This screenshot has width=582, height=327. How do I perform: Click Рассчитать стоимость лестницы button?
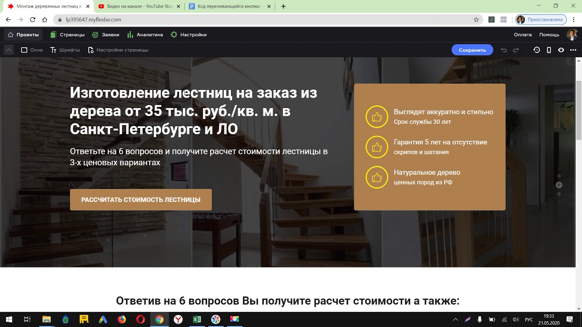141,200
